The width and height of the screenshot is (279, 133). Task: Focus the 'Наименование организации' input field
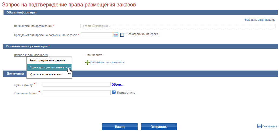[178, 26]
